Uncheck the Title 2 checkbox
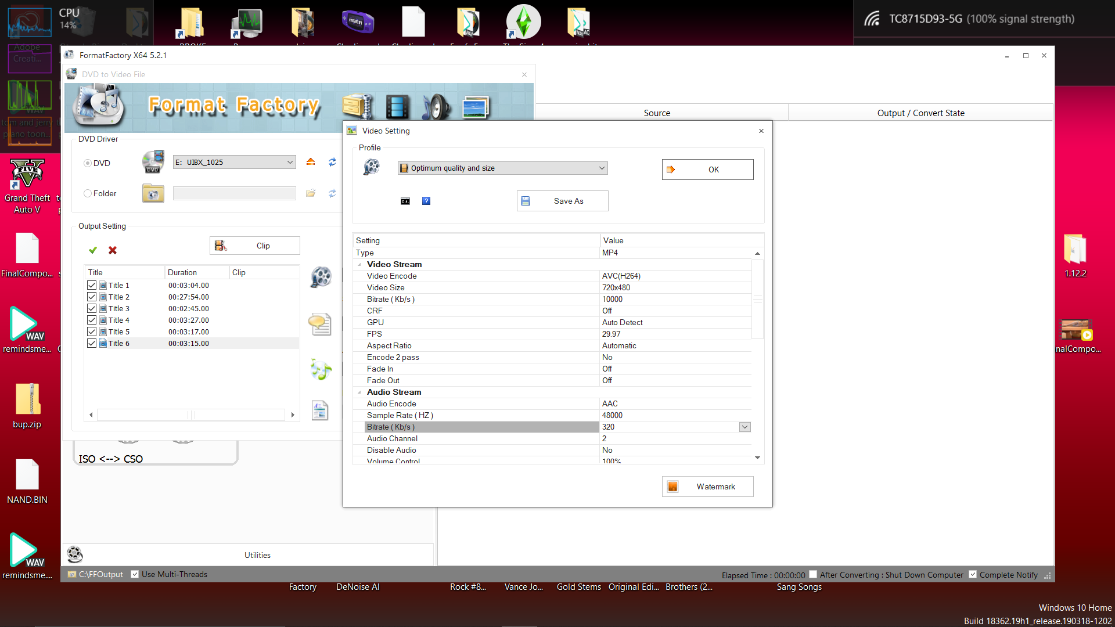Screen dimensions: 1115x627 click(x=92, y=297)
